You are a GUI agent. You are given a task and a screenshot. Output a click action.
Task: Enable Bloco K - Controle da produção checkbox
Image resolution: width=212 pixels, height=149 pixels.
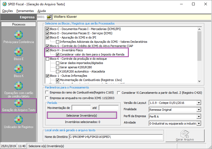pos(48,59)
